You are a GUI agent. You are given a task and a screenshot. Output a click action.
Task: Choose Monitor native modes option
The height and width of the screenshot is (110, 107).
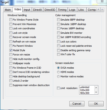pos(58,76)
